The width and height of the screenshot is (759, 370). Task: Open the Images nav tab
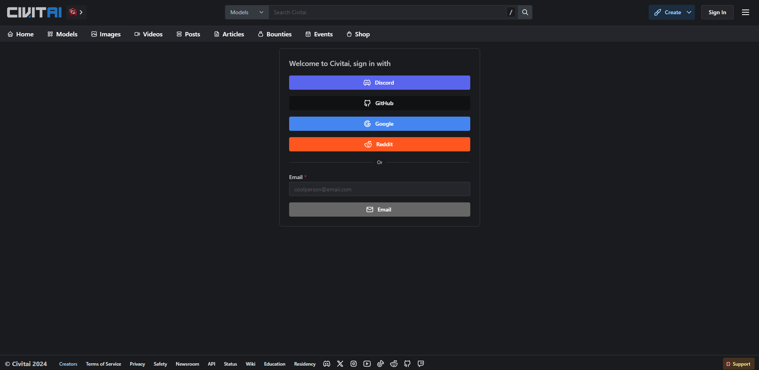106,34
